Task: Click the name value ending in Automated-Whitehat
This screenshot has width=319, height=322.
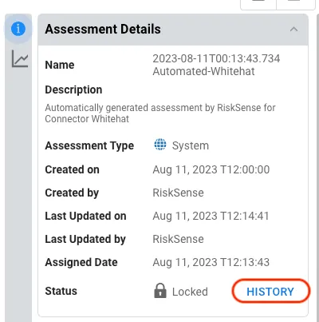Action: click(x=216, y=65)
